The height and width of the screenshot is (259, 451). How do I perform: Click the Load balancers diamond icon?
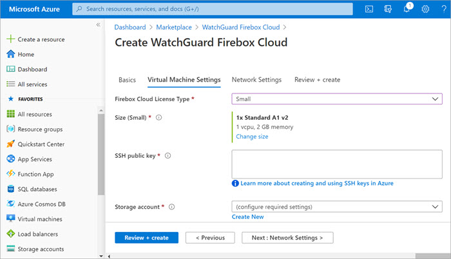[x=11, y=234]
